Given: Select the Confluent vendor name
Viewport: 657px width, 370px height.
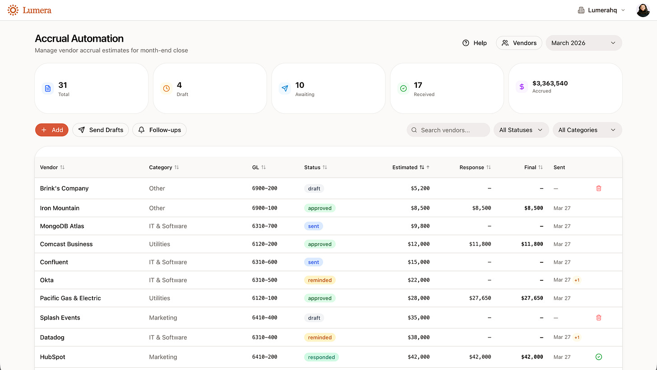Looking at the screenshot, I should 54,262.
